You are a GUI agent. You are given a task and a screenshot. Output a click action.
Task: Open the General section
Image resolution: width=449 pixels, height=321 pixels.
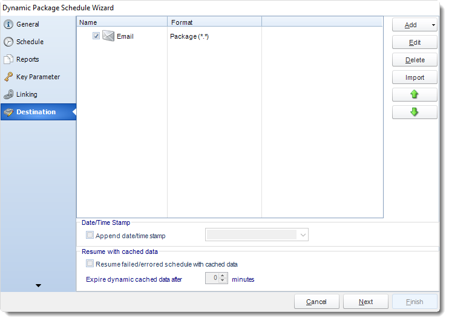[38, 24]
